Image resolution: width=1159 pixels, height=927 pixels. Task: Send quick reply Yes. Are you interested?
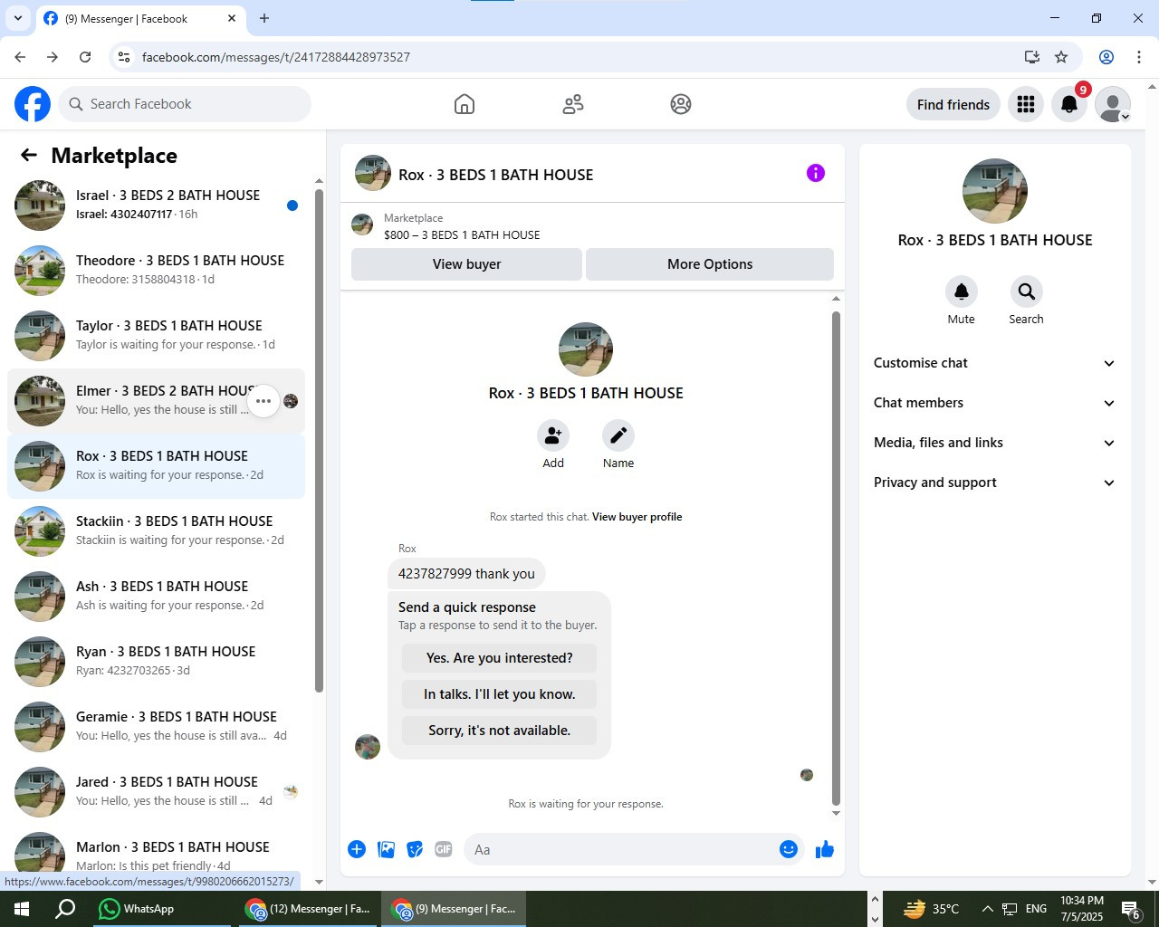[500, 658]
